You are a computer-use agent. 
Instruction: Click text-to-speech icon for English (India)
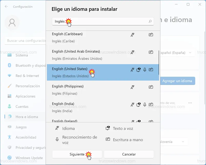pyautogui.click(x=139, y=104)
